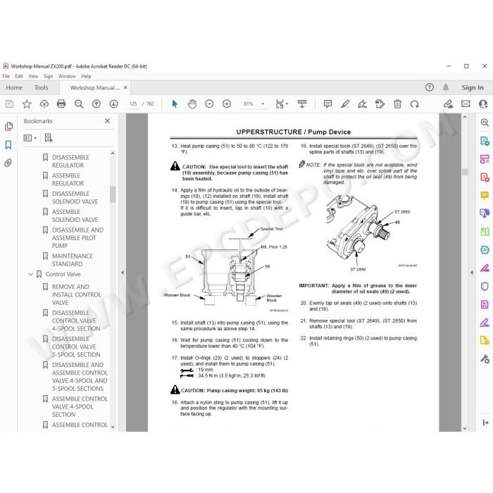The width and height of the screenshot is (493, 493).
Task: Go to next page with down arrow
Action: coord(113,104)
